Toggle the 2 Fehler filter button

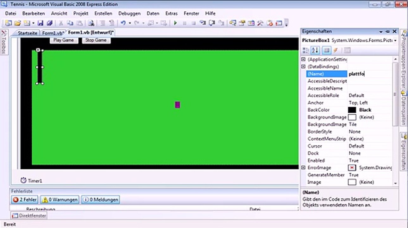(25, 199)
